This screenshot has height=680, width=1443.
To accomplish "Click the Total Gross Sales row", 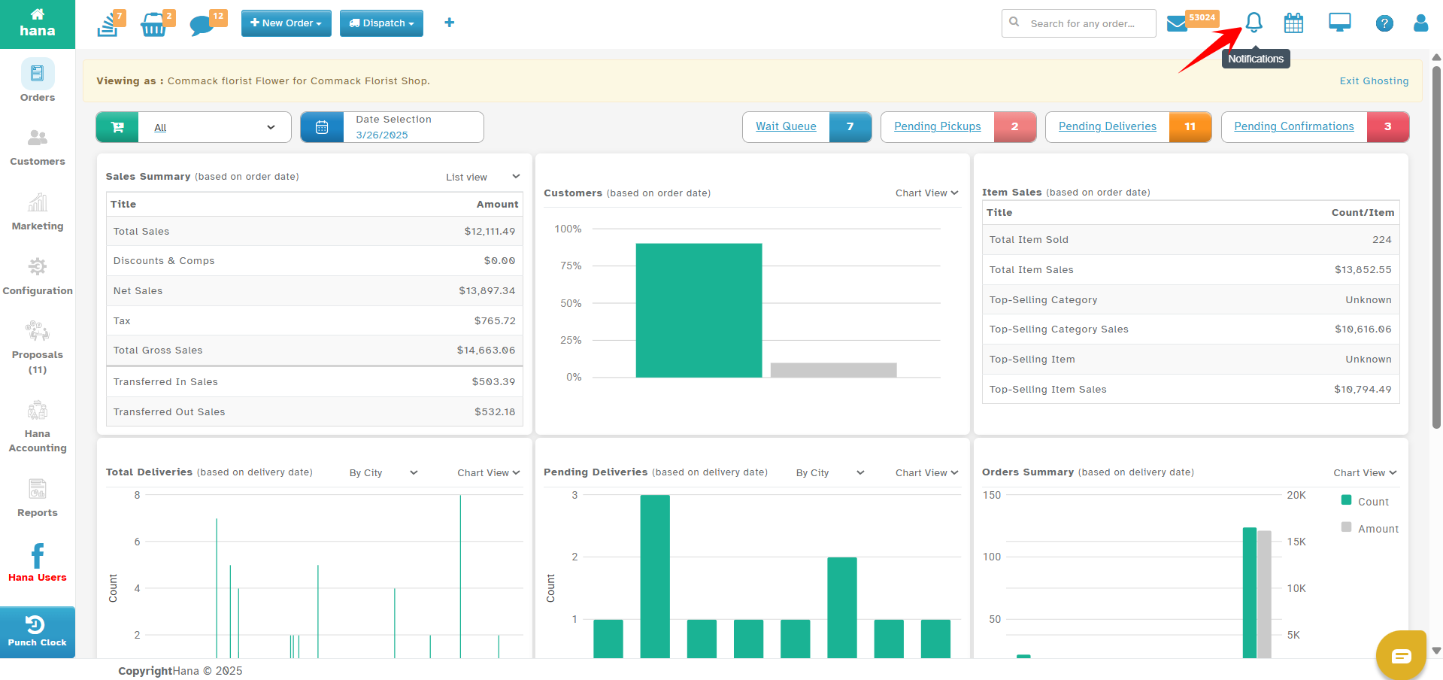I will coord(314,351).
